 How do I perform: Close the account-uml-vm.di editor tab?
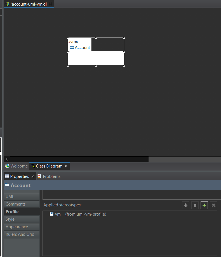pos(51,4)
